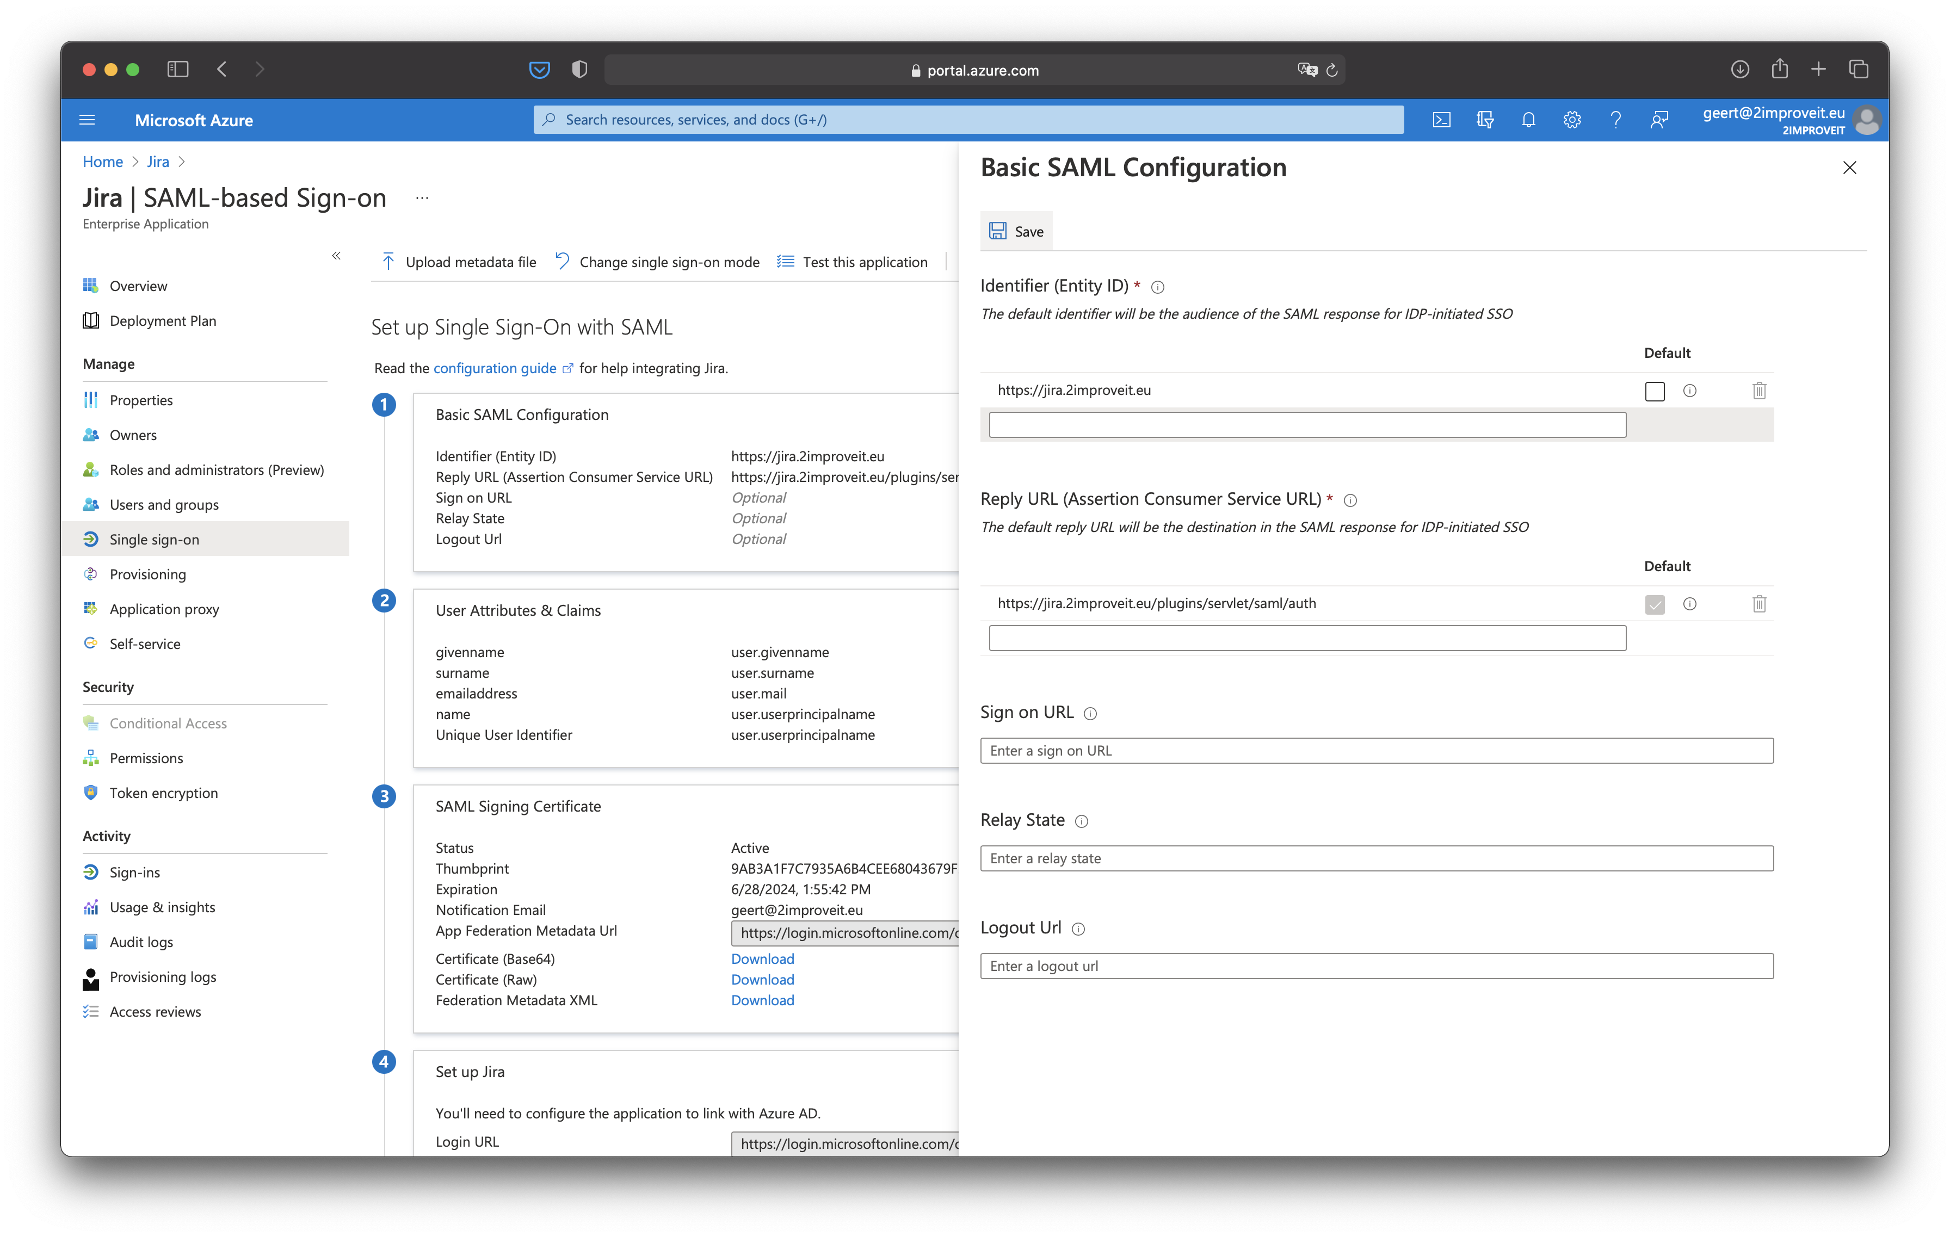Open portal settings gear

[x=1572, y=120]
